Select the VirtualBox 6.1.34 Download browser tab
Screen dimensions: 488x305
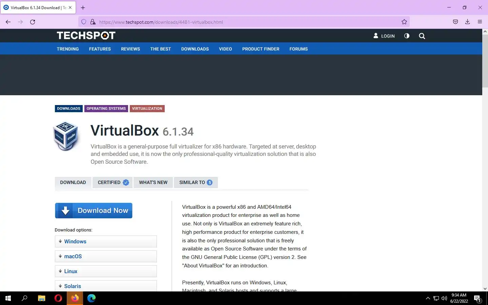click(38, 7)
